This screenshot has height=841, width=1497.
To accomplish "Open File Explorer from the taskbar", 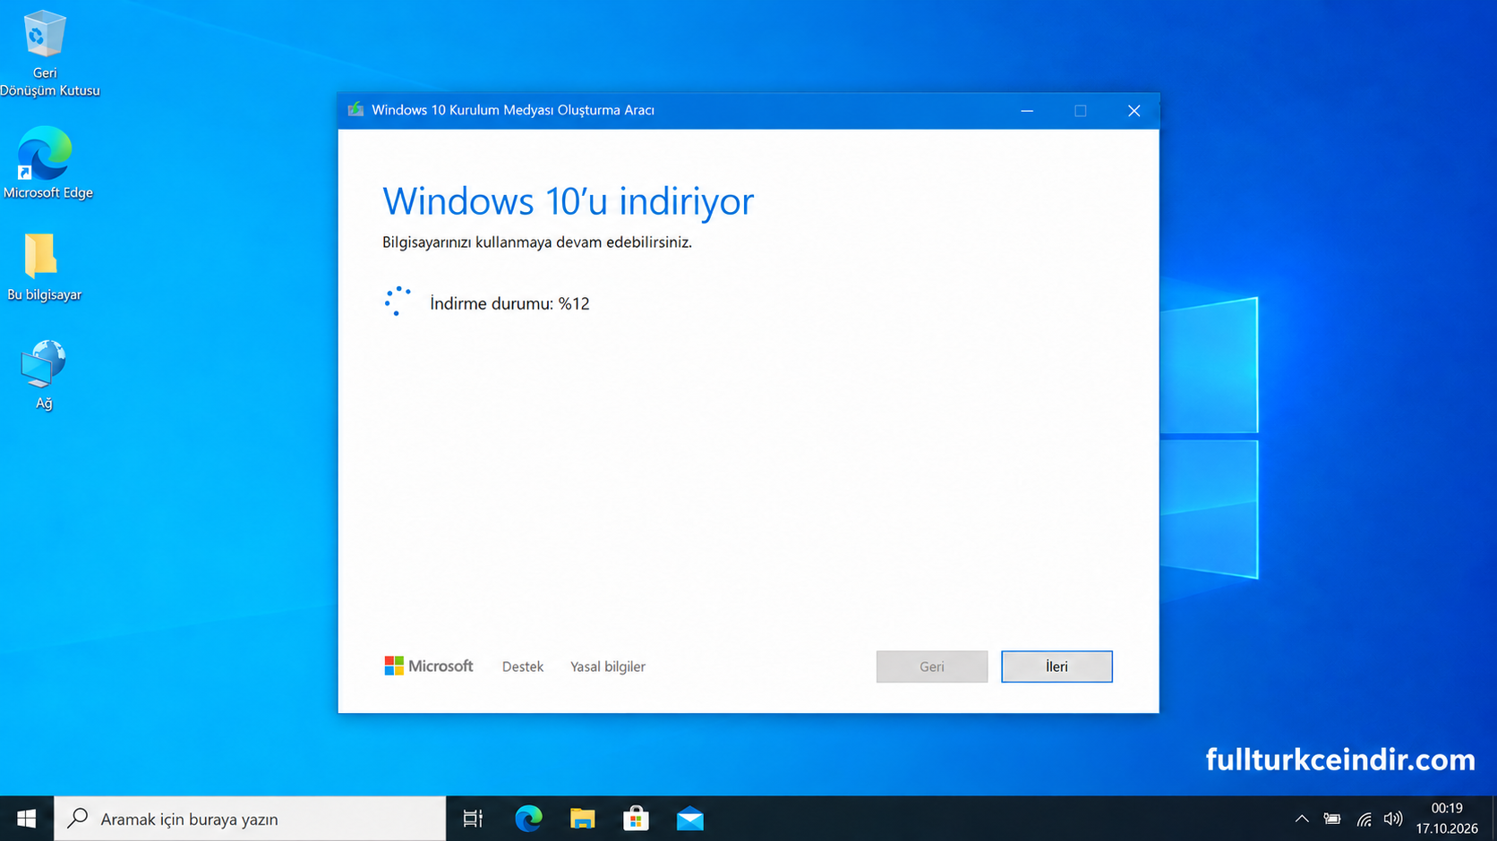I will [582, 819].
